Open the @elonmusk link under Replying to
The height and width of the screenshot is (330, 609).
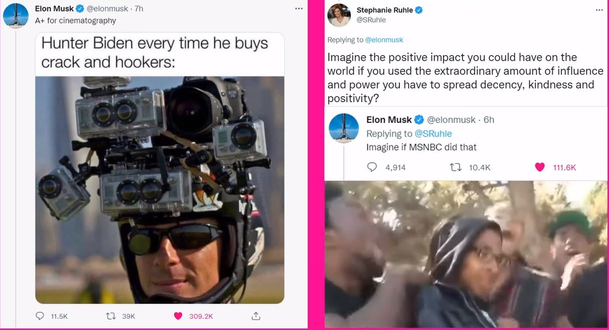(384, 40)
